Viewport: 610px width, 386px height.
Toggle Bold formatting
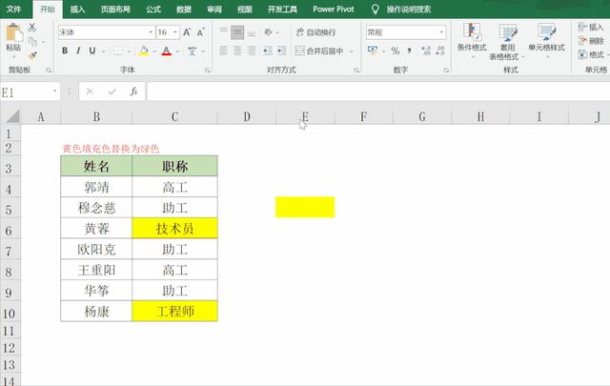click(x=65, y=51)
